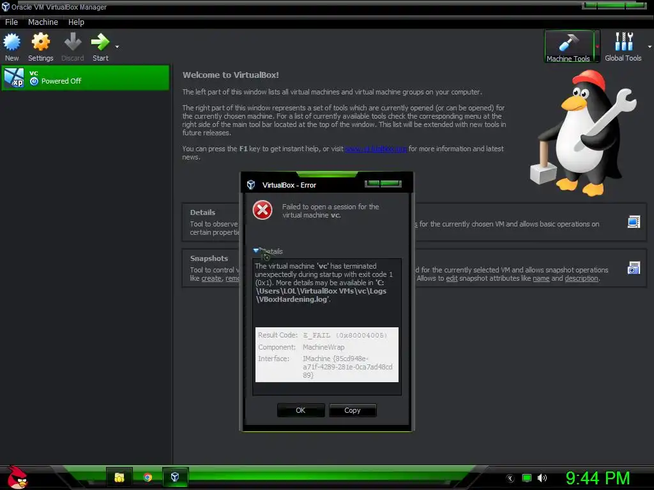Screen dimensions: 654x490
Task: Click the Details panel heading
Action: point(202,212)
